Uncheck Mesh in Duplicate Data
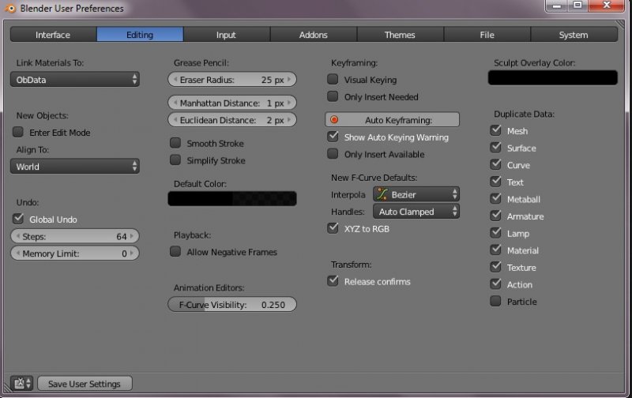The height and width of the screenshot is (398, 632). point(496,130)
